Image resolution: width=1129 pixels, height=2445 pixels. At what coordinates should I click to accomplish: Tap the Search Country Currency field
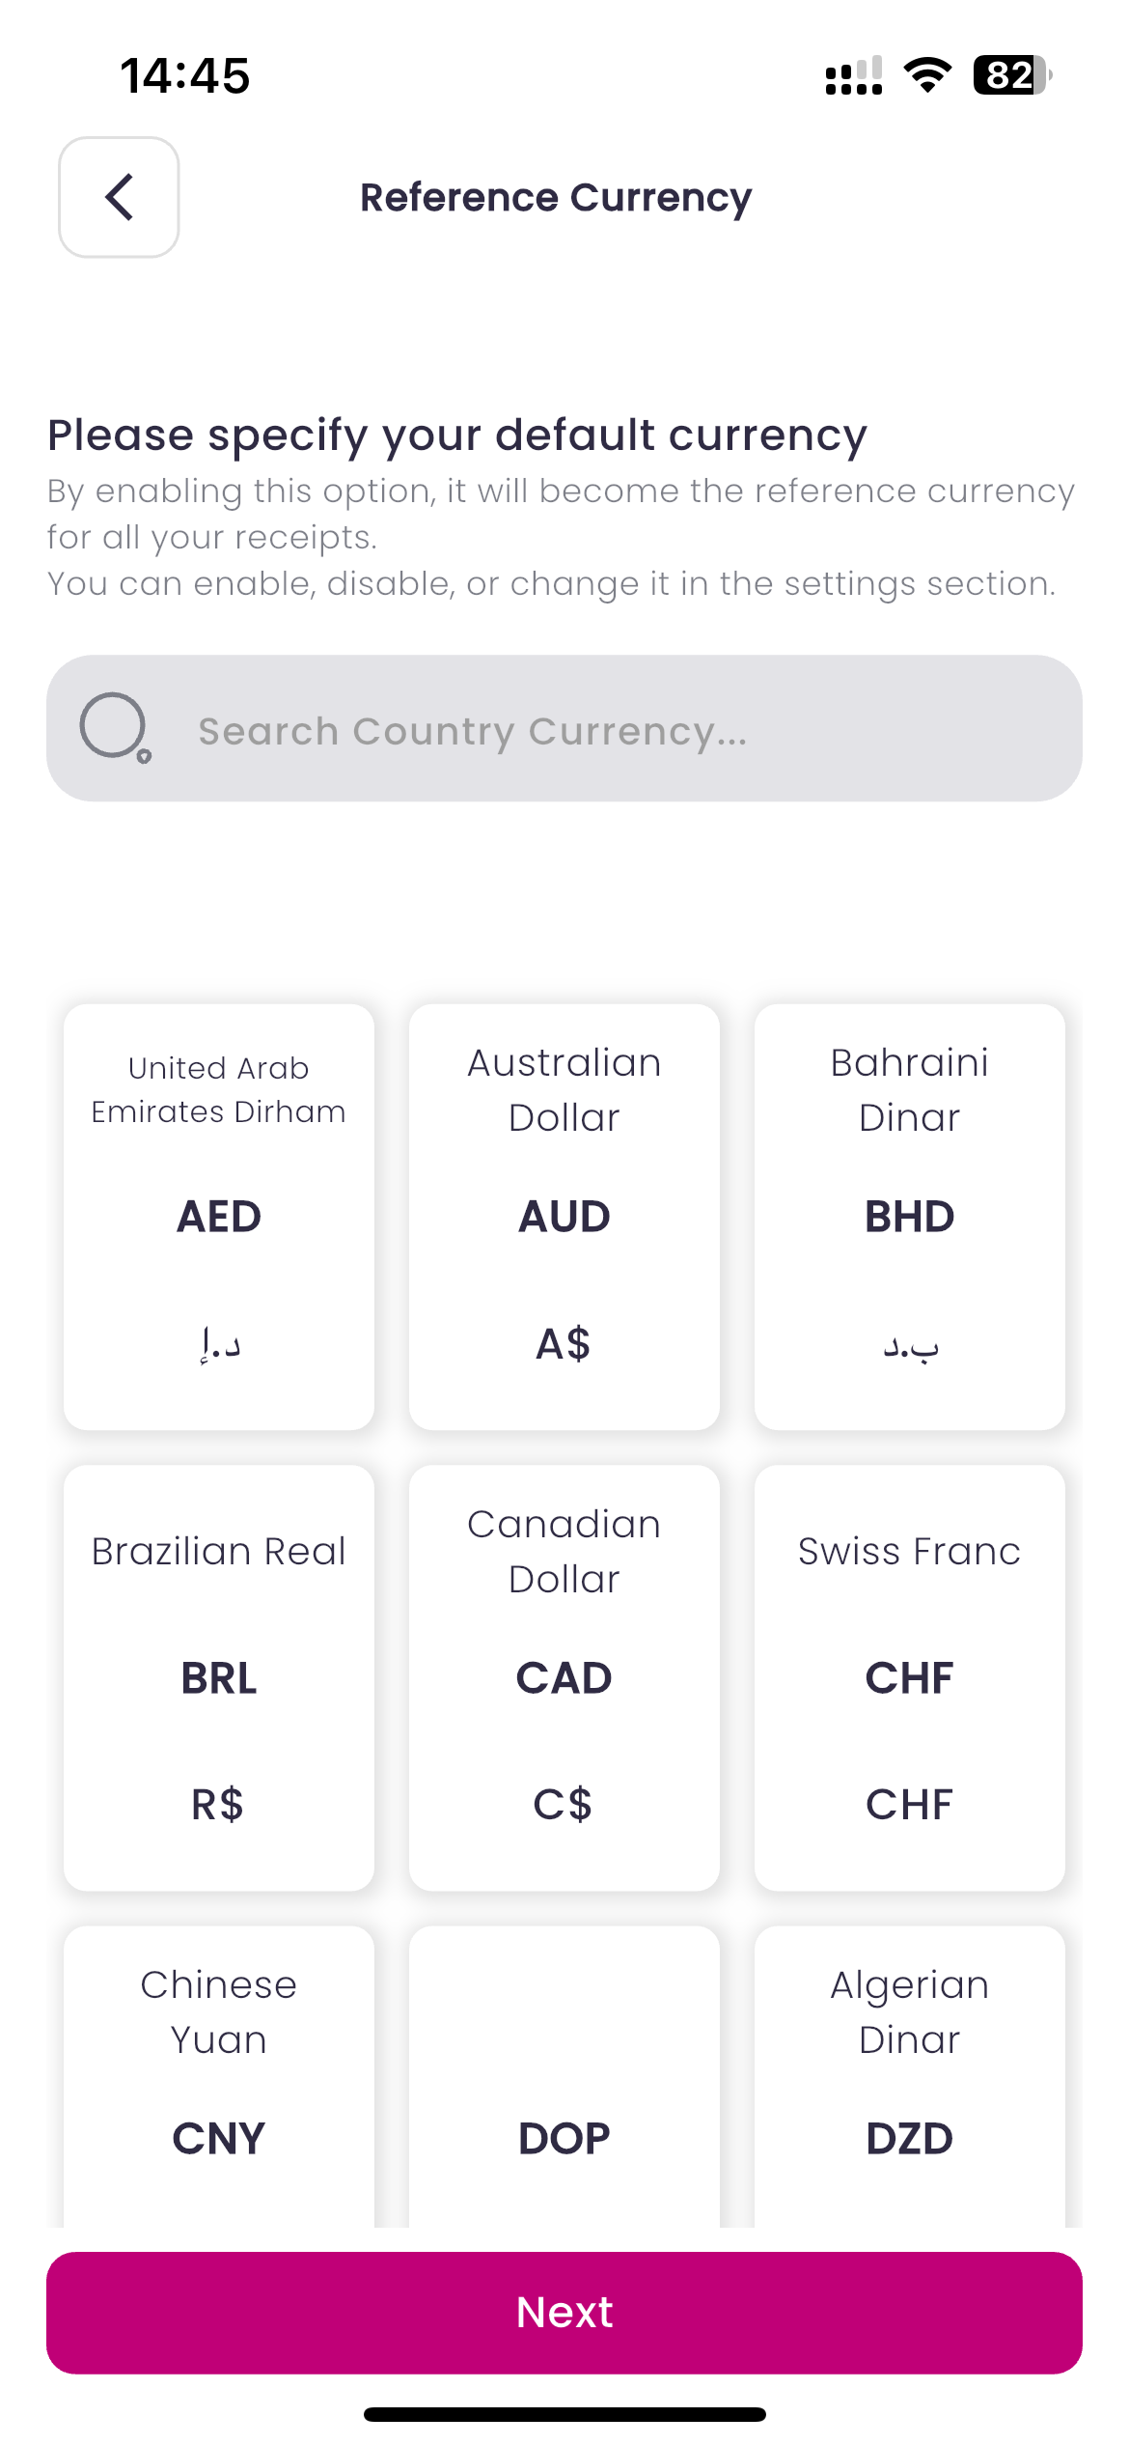579,731
